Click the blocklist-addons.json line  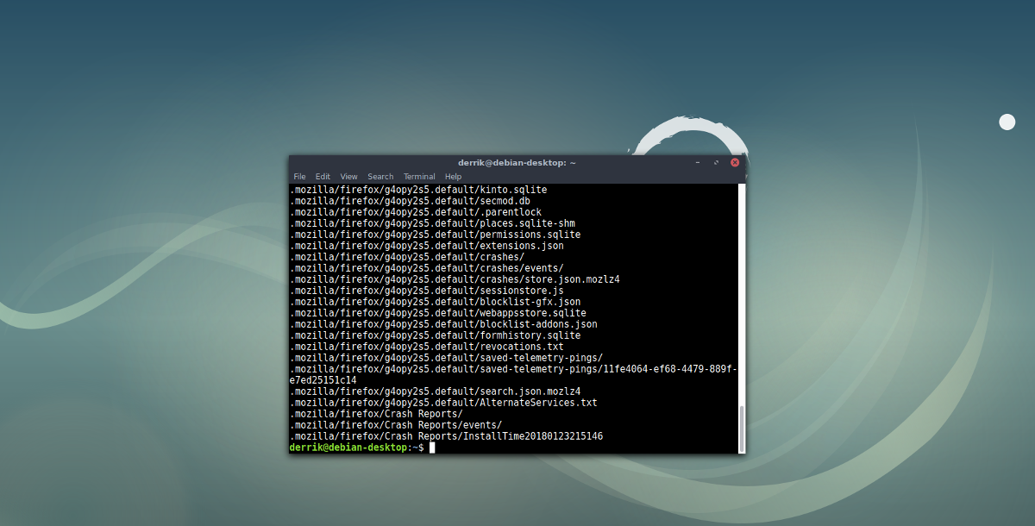point(443,324)
